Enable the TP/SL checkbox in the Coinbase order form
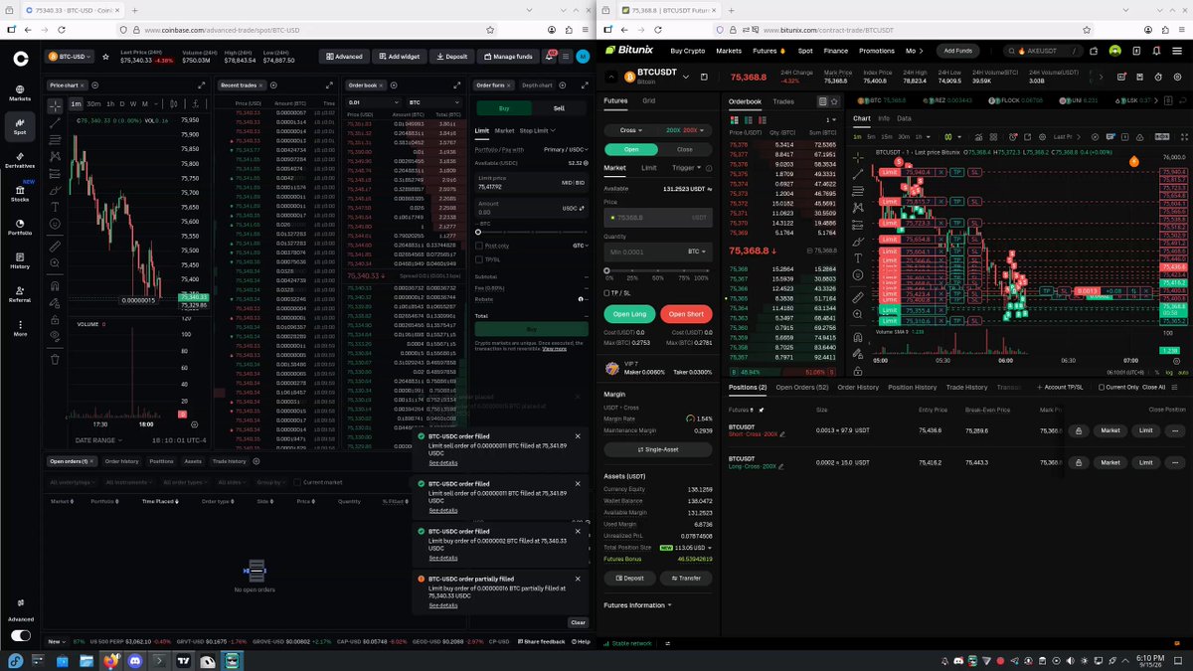 click(x=479, y=259)
